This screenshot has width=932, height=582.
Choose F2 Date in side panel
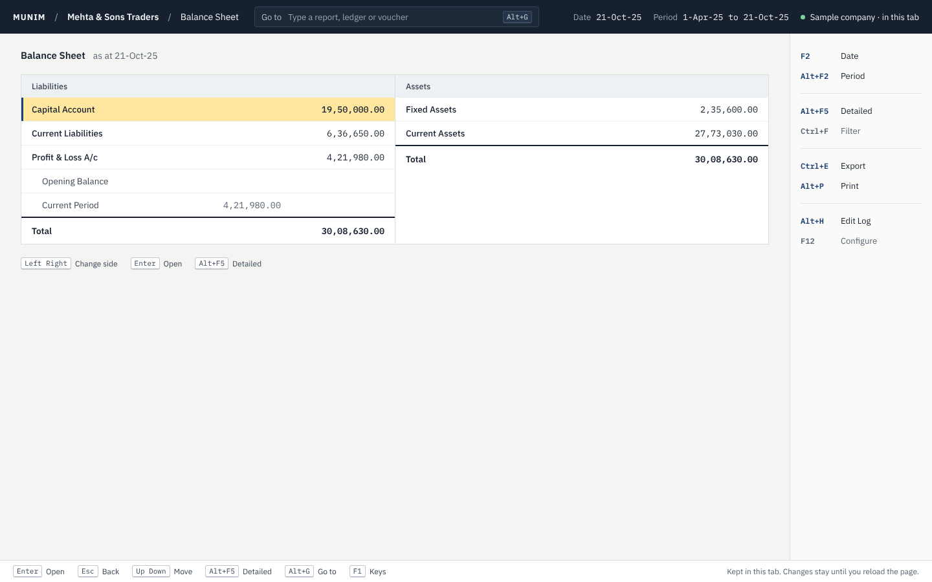click(x=861, y=56)
